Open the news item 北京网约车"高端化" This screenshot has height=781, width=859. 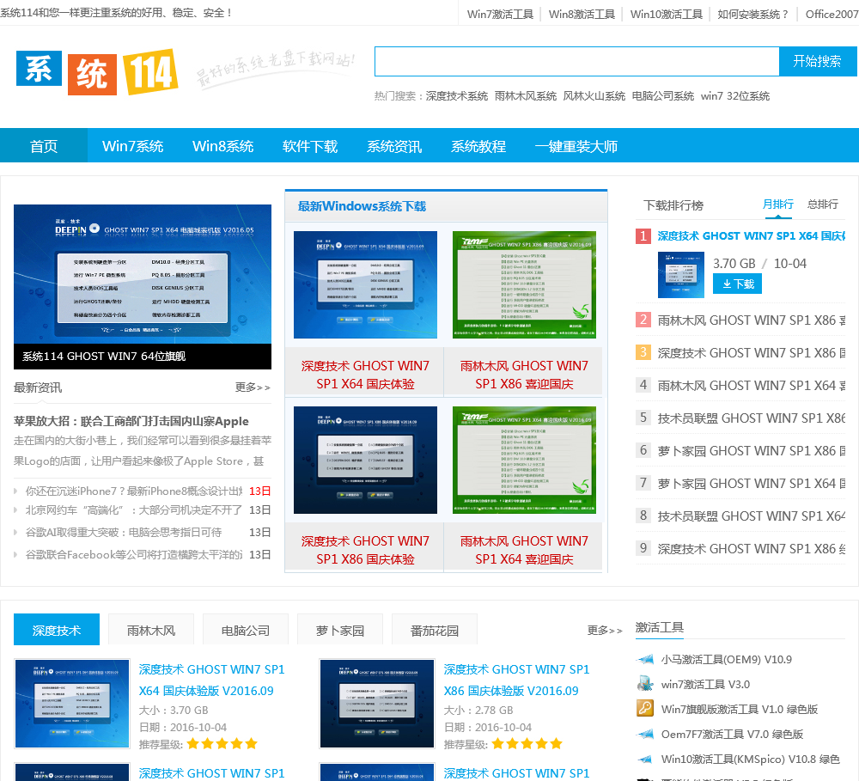(x=134, y=510)
